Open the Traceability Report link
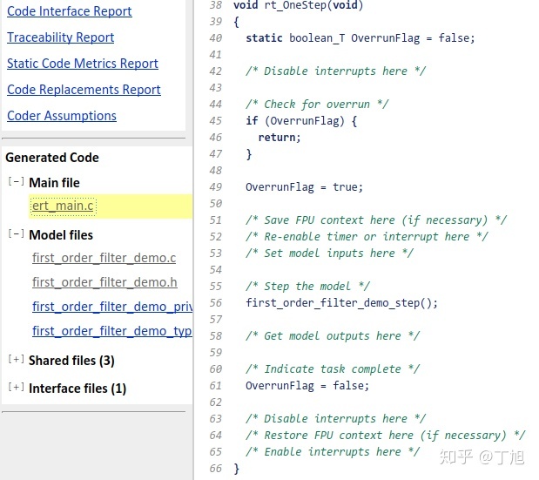This screenshot has width=539, height=480. 61,37
